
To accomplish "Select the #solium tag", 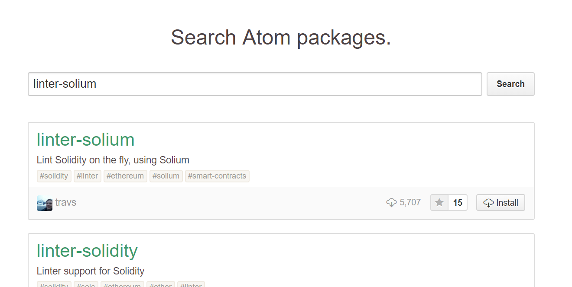I will tap(166, 176).
